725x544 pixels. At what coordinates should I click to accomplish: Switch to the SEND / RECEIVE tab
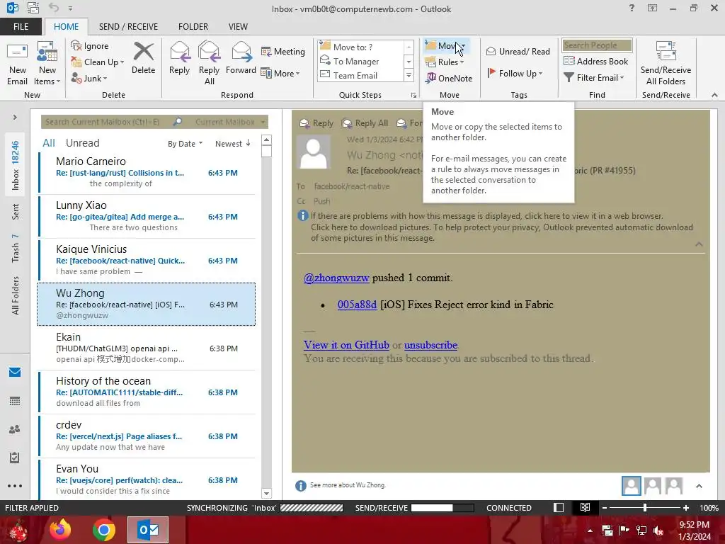[x=129, y=26]
